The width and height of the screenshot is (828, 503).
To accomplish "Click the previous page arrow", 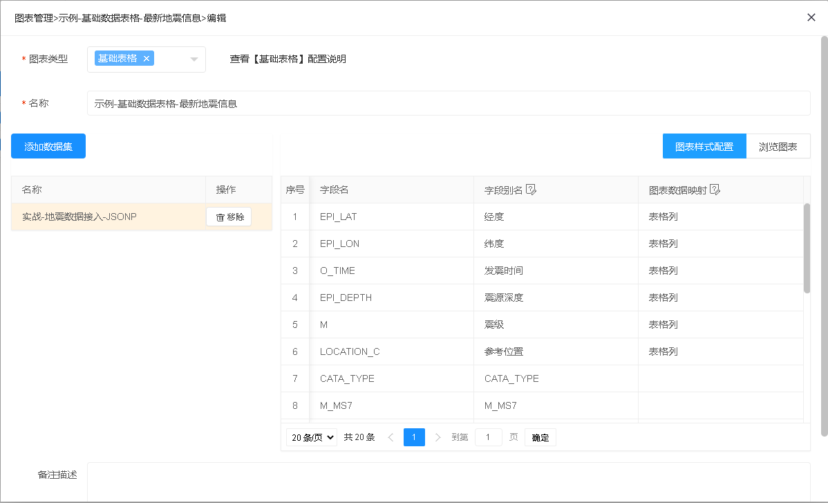I will coord(391,437).
